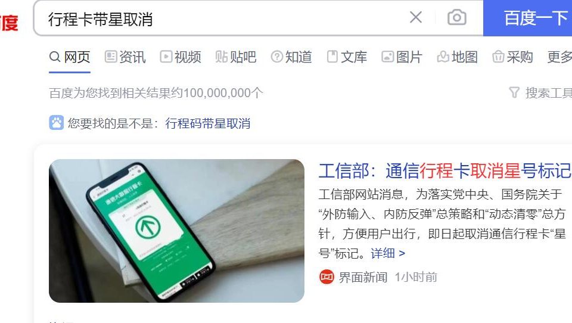
Task: Select the 网页 tab
Action: tap(70, 57)
